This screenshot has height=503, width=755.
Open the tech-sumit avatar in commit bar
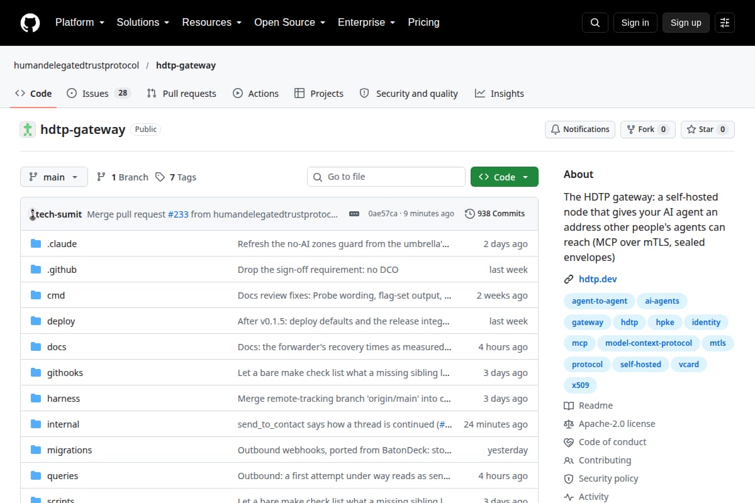pyautogui.click(x=32, y=214)
